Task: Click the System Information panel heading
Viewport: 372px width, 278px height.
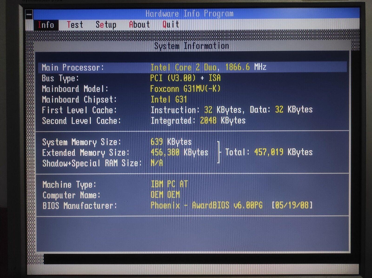Action: click(192, 46)
